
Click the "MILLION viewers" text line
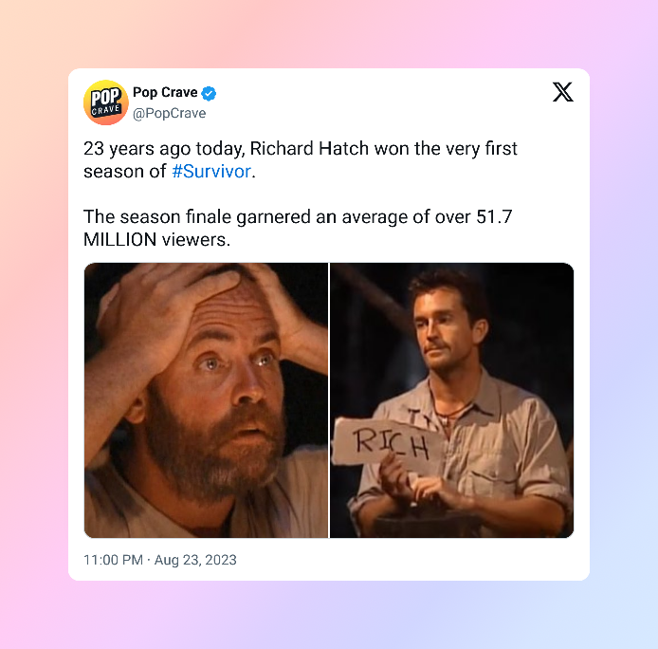(157, 240)
